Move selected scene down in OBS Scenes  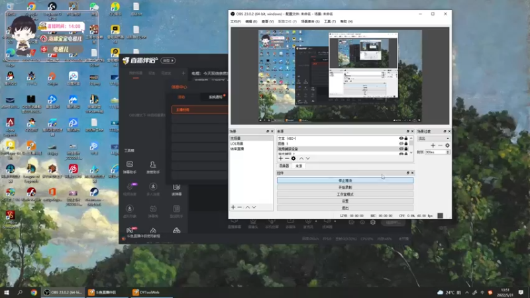tap(254, 207)
